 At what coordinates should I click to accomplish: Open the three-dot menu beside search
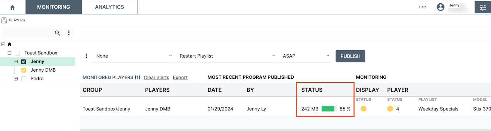point(69,33)
